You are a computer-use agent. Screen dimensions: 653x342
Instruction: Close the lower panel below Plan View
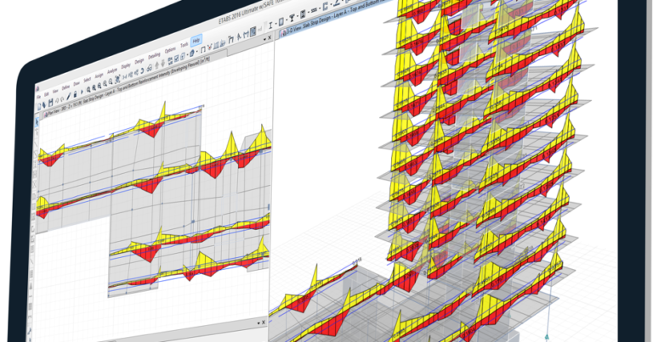(x=264, y=322)
